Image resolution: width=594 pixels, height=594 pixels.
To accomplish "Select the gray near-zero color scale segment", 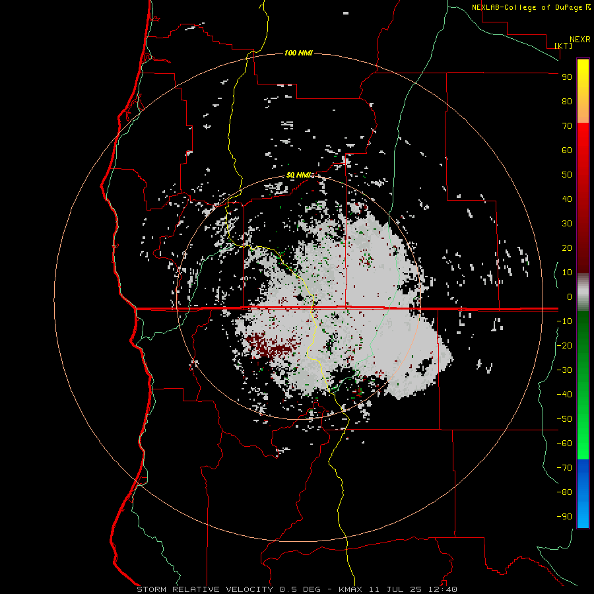I will click(x=583, y=292).
